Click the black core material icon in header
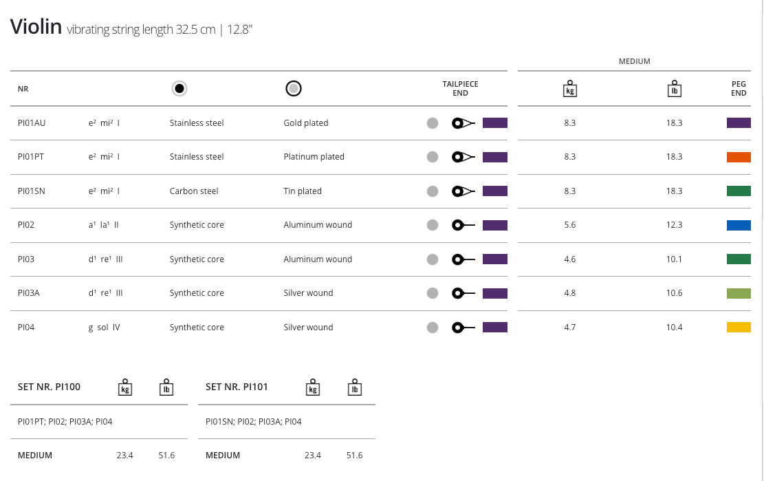This screenshot has height=481, width=764. (179, 88)
